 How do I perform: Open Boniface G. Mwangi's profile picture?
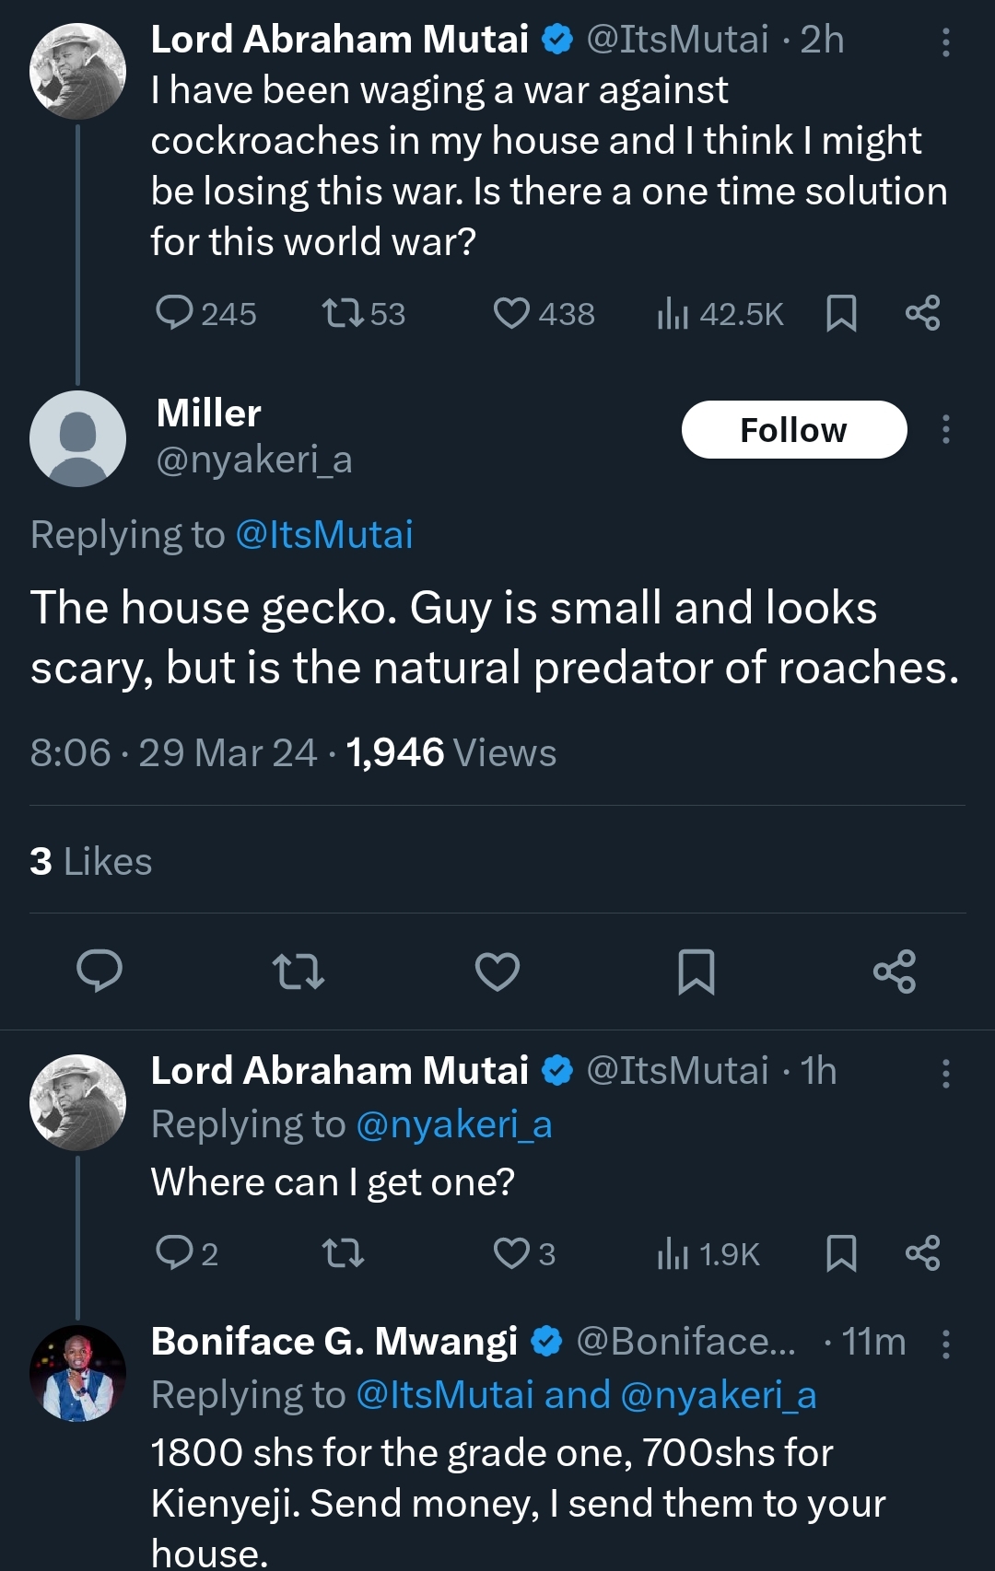coord(78,1373)
